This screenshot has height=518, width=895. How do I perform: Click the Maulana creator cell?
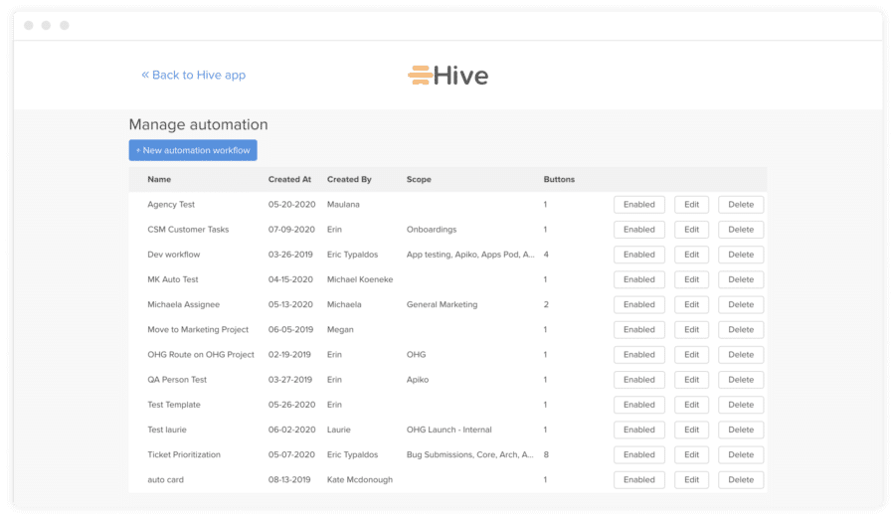coord(343,204)
